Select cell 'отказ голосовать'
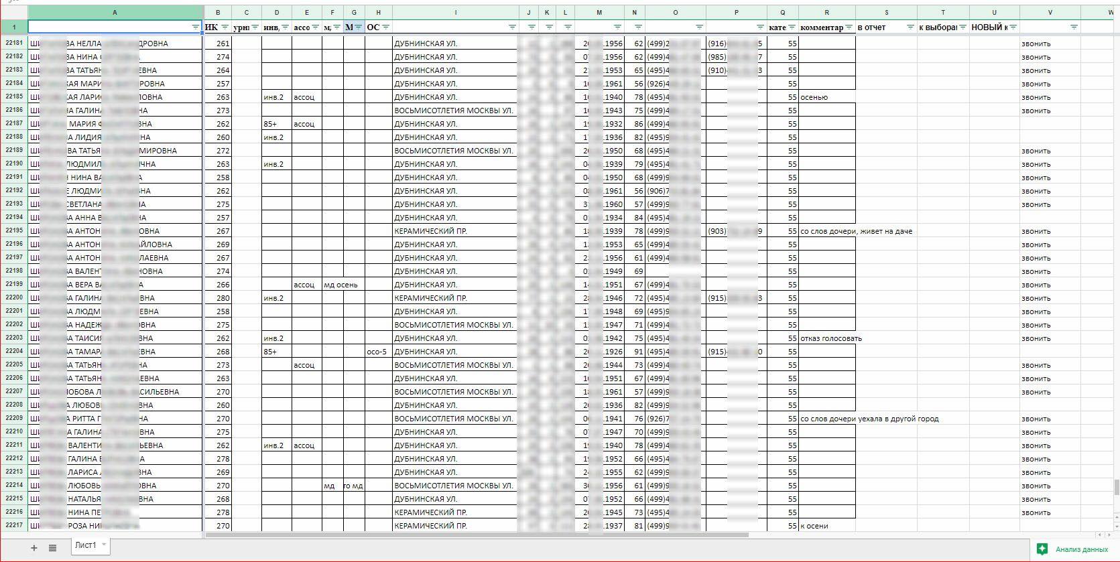This screenshot has height=562, width=1120. tap(827, 338)
